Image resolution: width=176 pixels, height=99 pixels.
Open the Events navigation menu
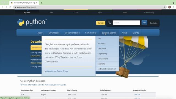[x=136, y=33]
